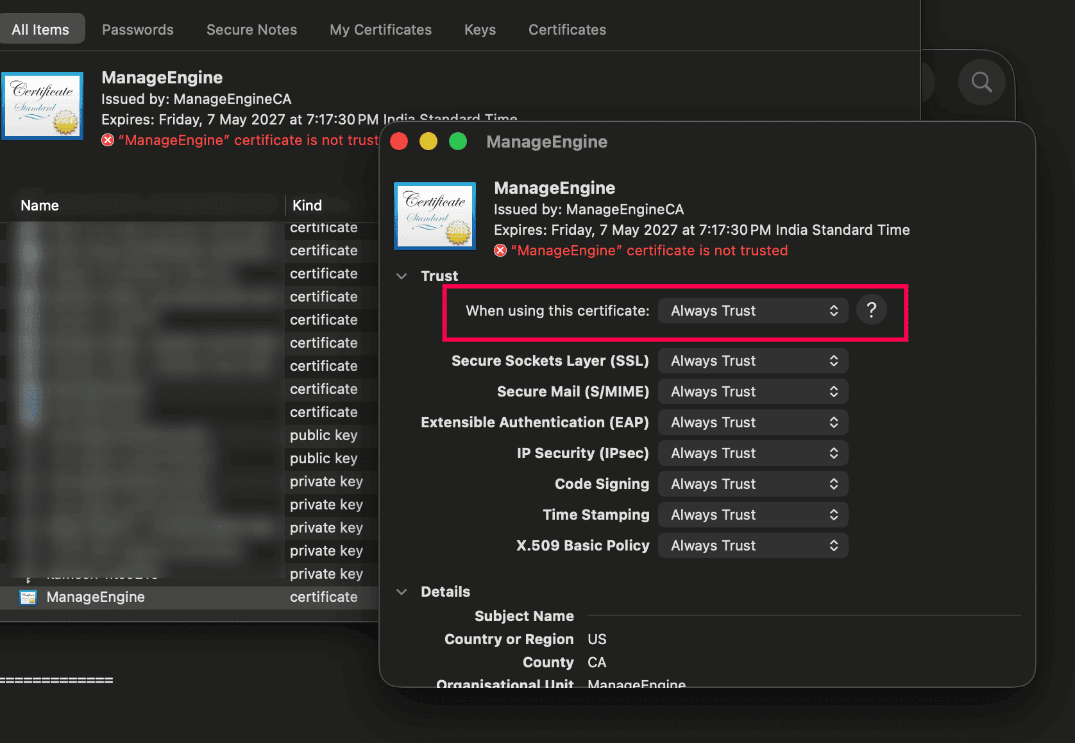Open the Time Stamping trust dropdown

point(753,515)
